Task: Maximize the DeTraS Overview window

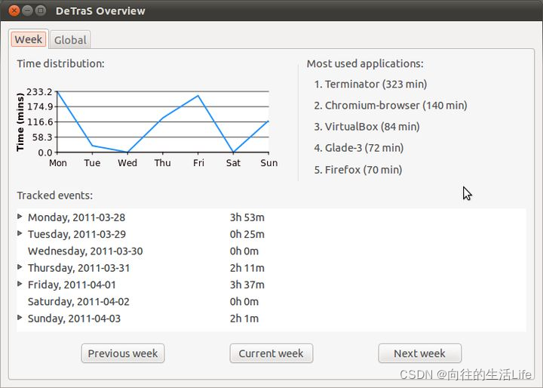Action: point(41,11)
